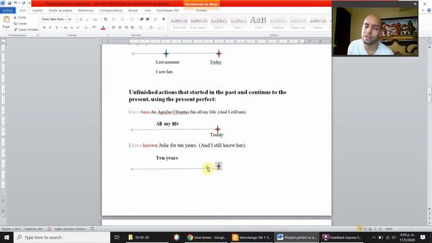Decrease font size with the shrink font icon
The image size is (432, 243).
pos(87,20)
